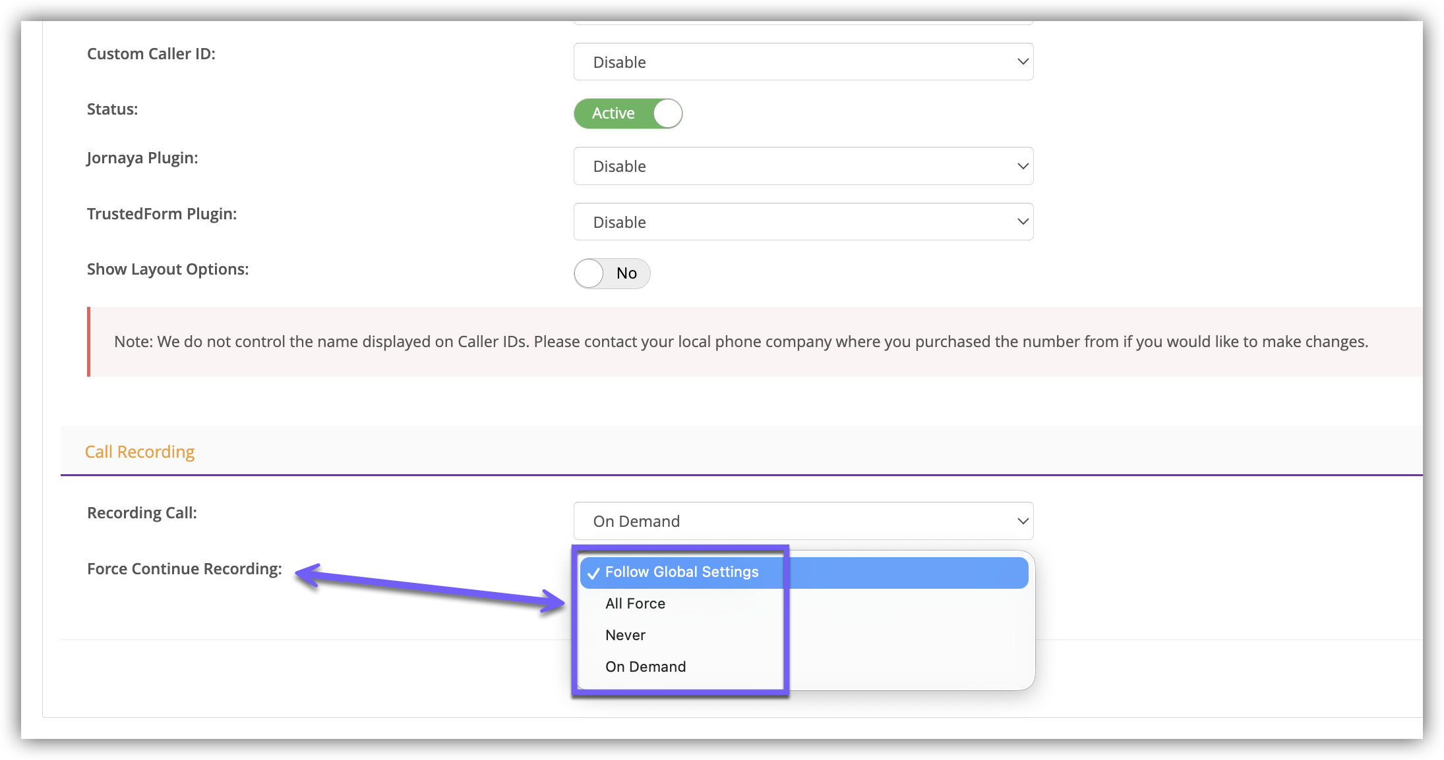Viewport: 1444px width, 760px height.
Task: Click the Jornaya Plugin chevron arrow
Action: [x=1023, y=166]
